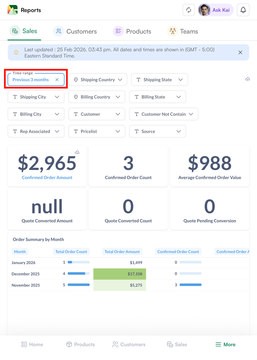Image resolution: width=257 pixels, height=360 pixels.
Task: Sort by Total Order Amount column header
Action: click(122, 252)
